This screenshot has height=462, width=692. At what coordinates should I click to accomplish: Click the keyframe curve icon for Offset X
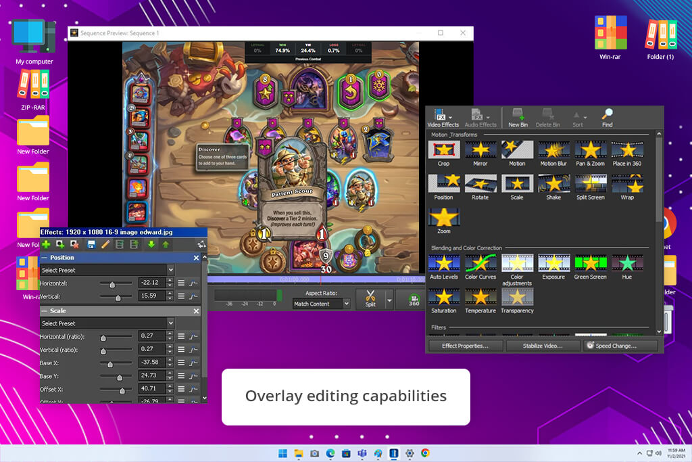point(193,389)
